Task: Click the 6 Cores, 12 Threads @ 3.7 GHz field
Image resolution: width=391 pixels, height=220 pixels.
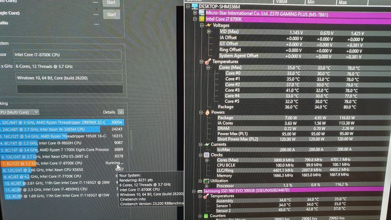Action: point(68,66)
